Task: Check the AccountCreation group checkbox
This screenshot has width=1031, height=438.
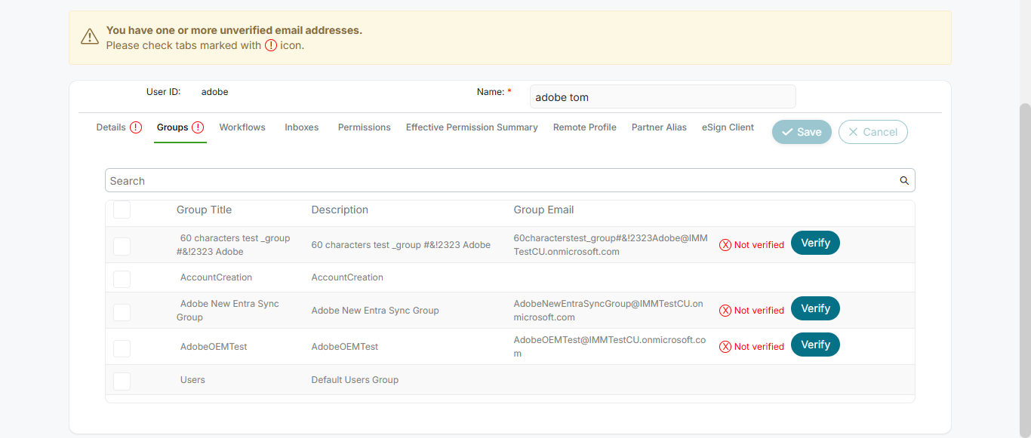Action: [122, 279]
